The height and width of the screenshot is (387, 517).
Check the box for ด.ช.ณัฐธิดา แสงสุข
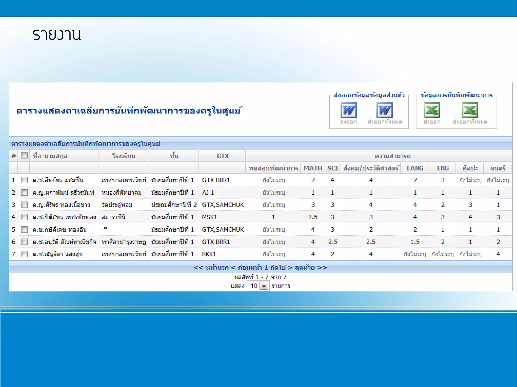point(24,254)
